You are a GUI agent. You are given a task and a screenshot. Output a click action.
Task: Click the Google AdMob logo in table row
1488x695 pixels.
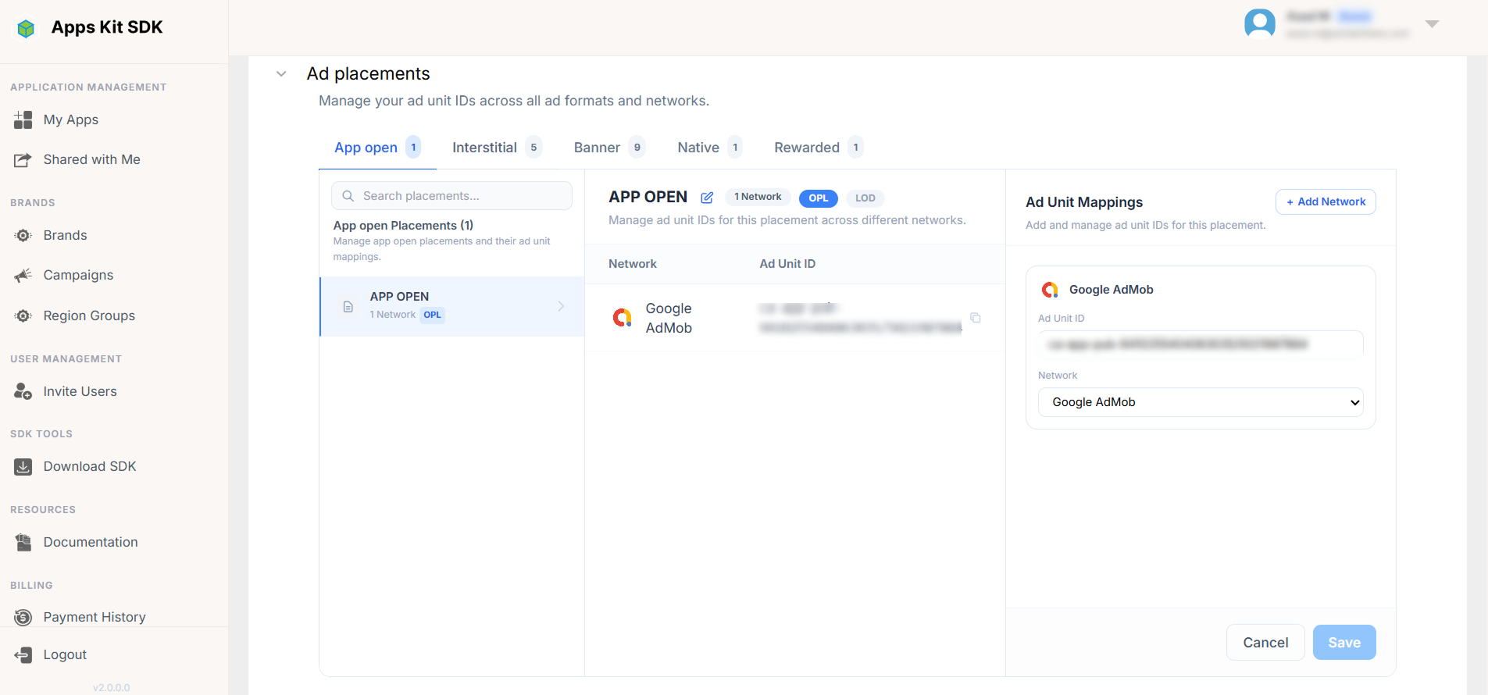(x=623, y=318)
